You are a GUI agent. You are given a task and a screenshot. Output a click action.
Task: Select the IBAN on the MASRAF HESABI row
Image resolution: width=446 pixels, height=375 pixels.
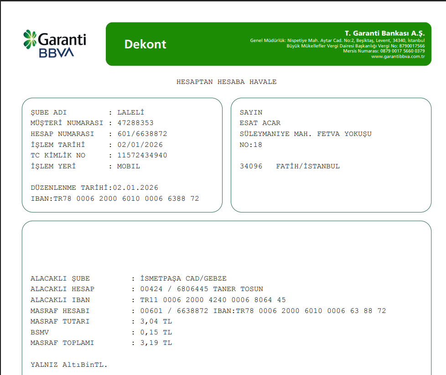[x=300, y=311]
